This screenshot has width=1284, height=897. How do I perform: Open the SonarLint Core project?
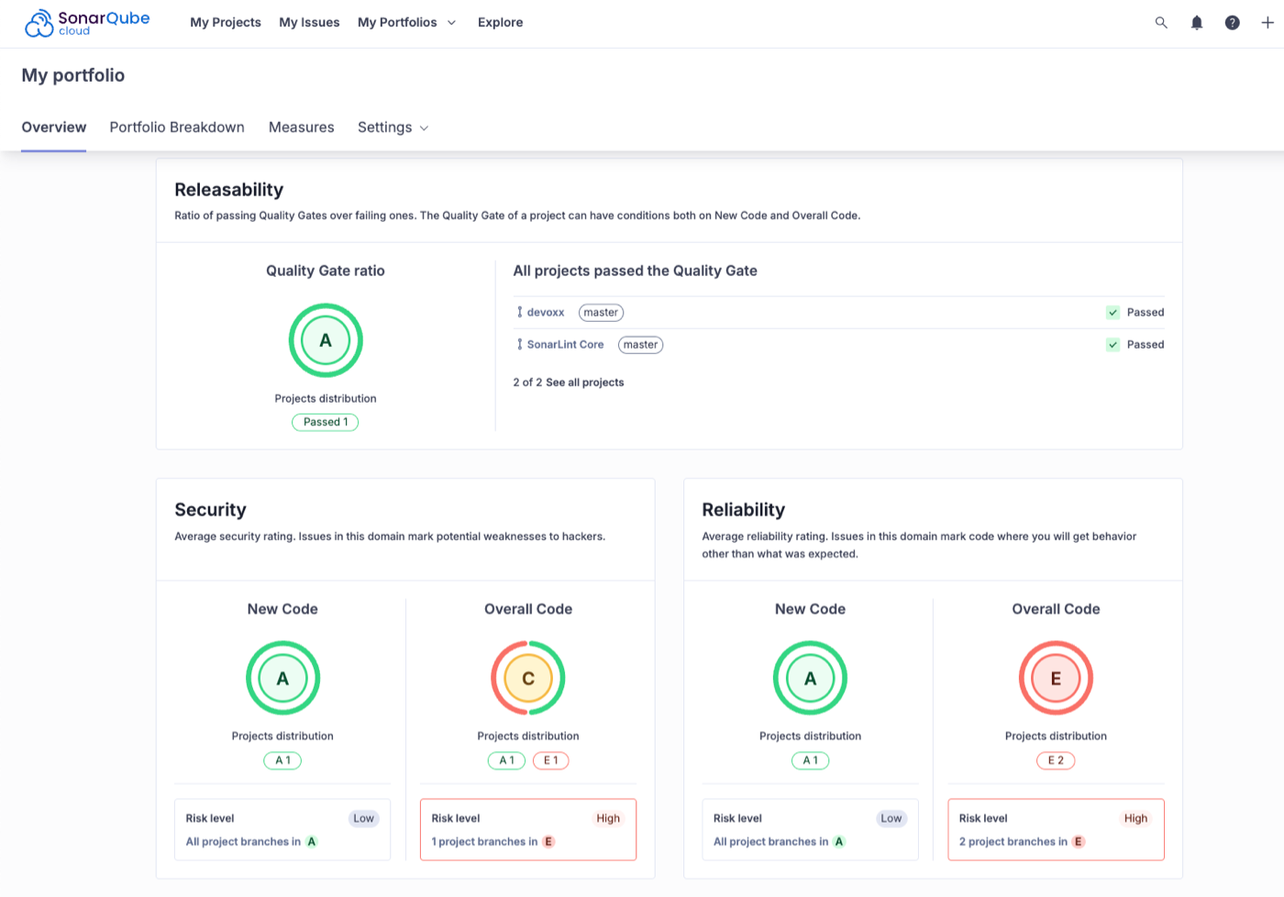(x=566, y=344)
